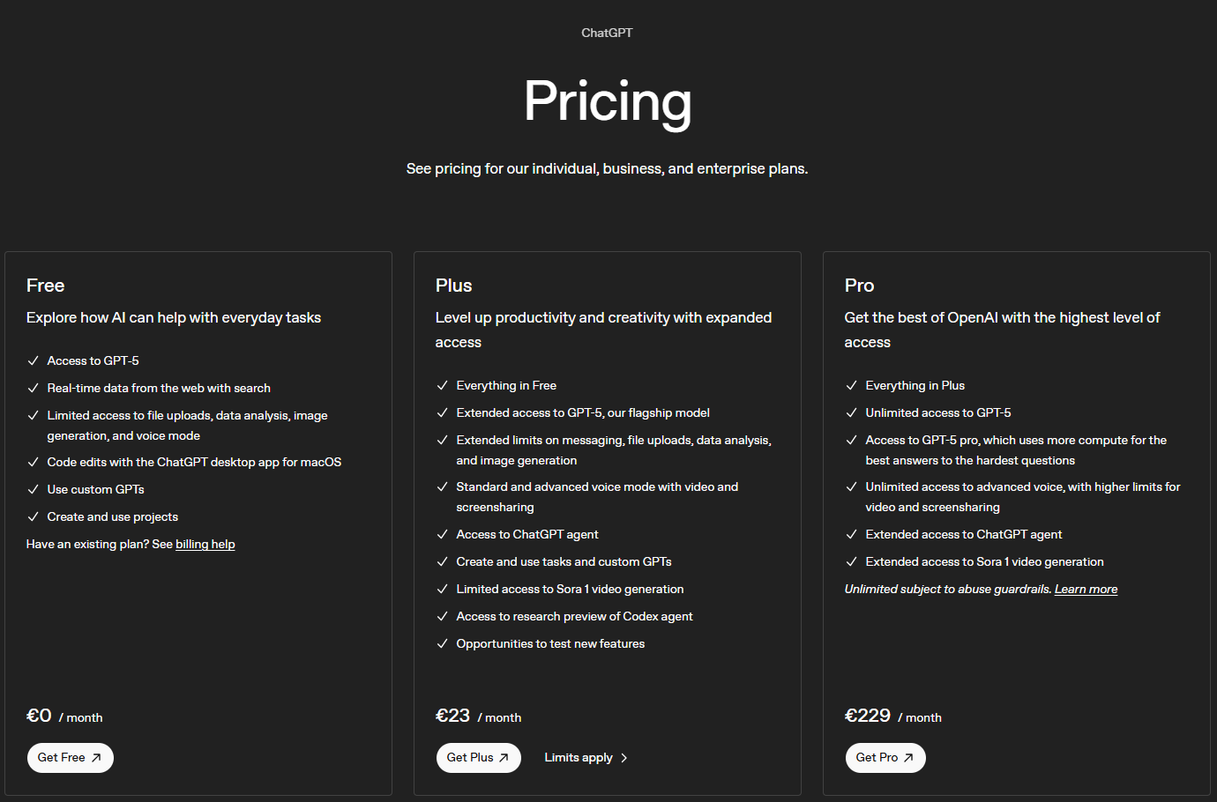The height and width of the screenshot is (802, 1217).
Task: Click the Pro plan title
Action: click(x=860, y=286)
